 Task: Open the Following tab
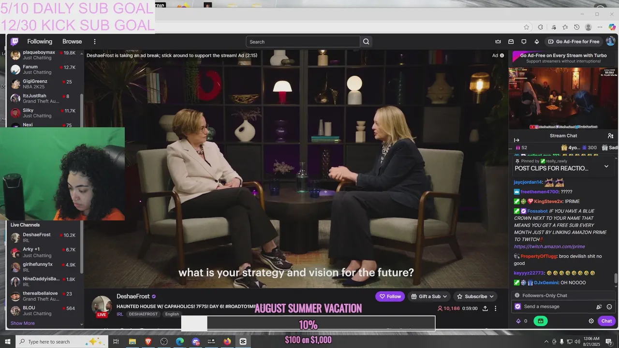(40, 42)
